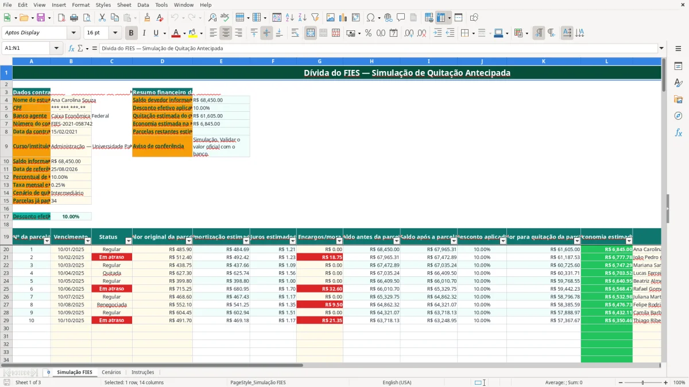Apply the yellow background color swatch

[193, 33]
